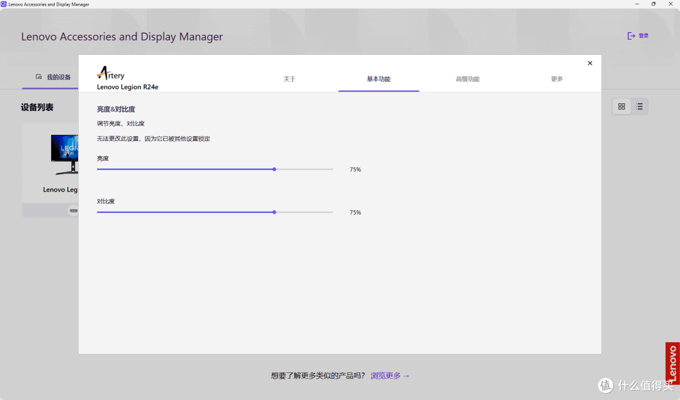
Task: Click the 亮度 brightness slider handle
Action: point(275,169)
